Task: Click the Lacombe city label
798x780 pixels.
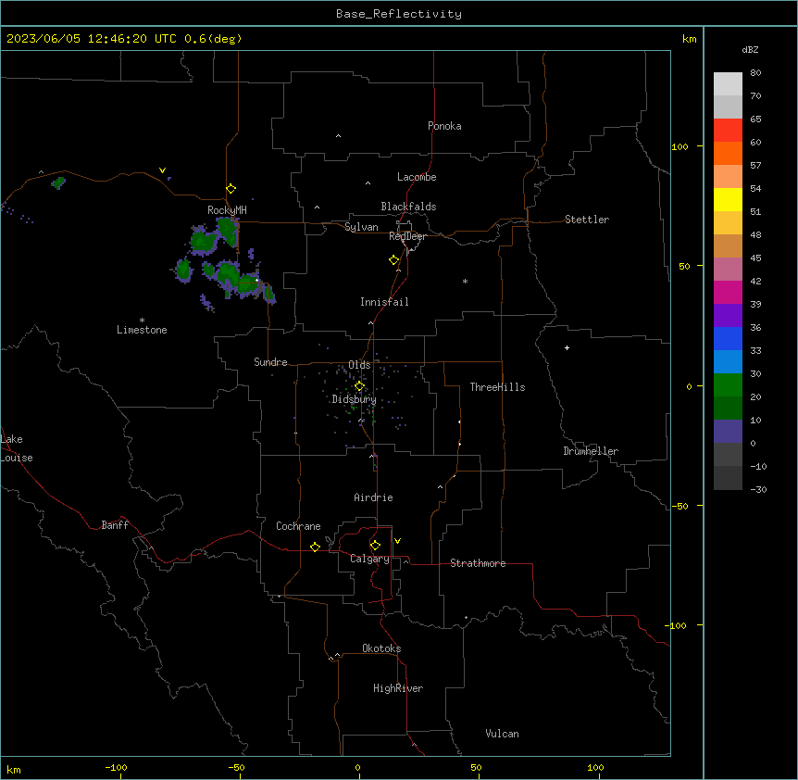Action: point(417,177)
